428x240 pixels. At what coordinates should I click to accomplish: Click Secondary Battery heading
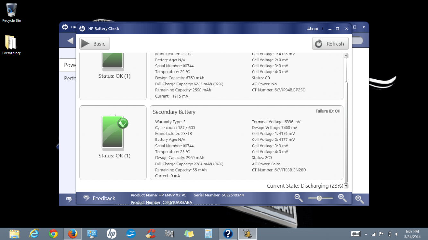tap(174, 112)
